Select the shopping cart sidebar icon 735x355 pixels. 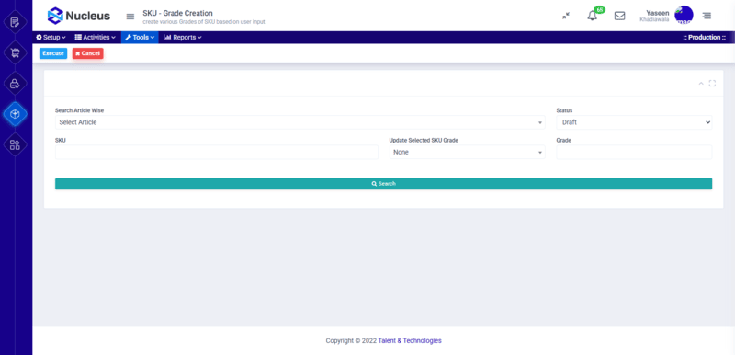(x=15, y=52)
